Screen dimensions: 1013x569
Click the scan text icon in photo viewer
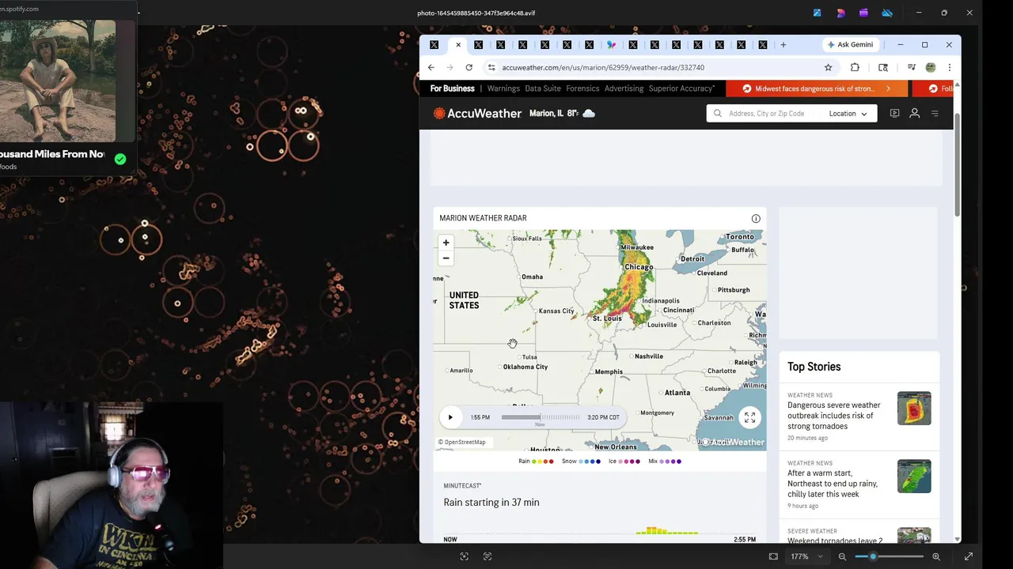488,556
